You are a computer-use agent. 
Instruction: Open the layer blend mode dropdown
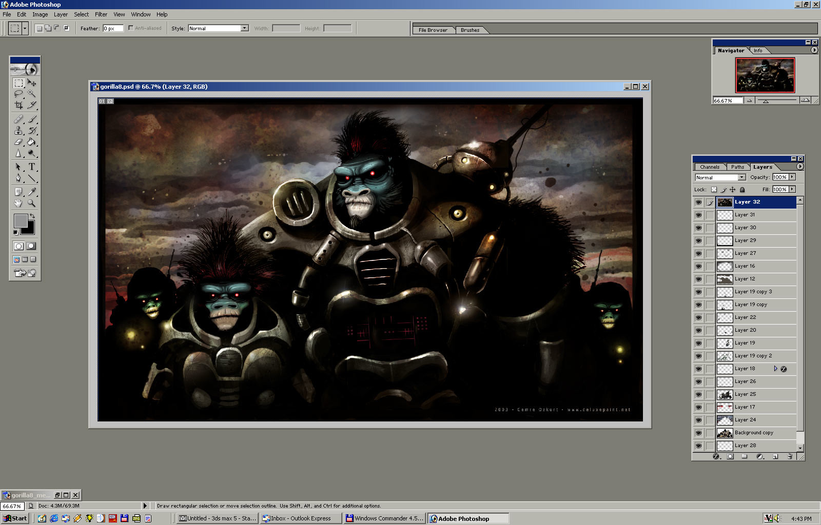(x=741, y=177)
